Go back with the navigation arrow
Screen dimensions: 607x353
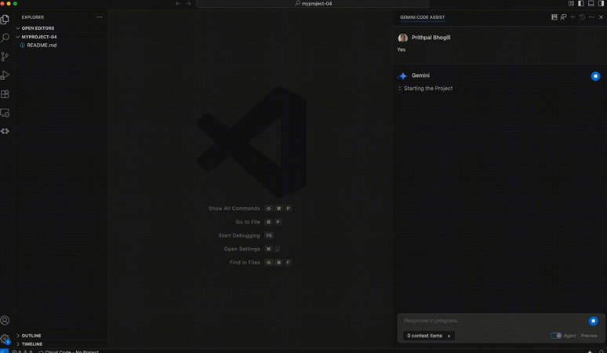point(178,3)
